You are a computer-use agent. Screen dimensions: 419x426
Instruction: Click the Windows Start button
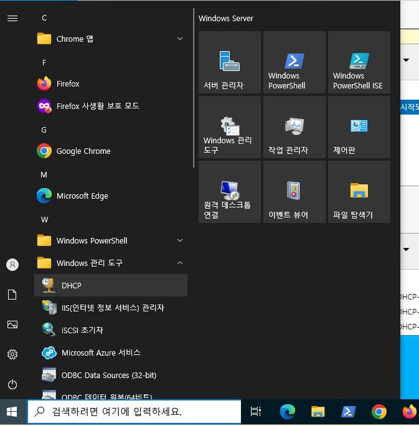tap(12, 412)
